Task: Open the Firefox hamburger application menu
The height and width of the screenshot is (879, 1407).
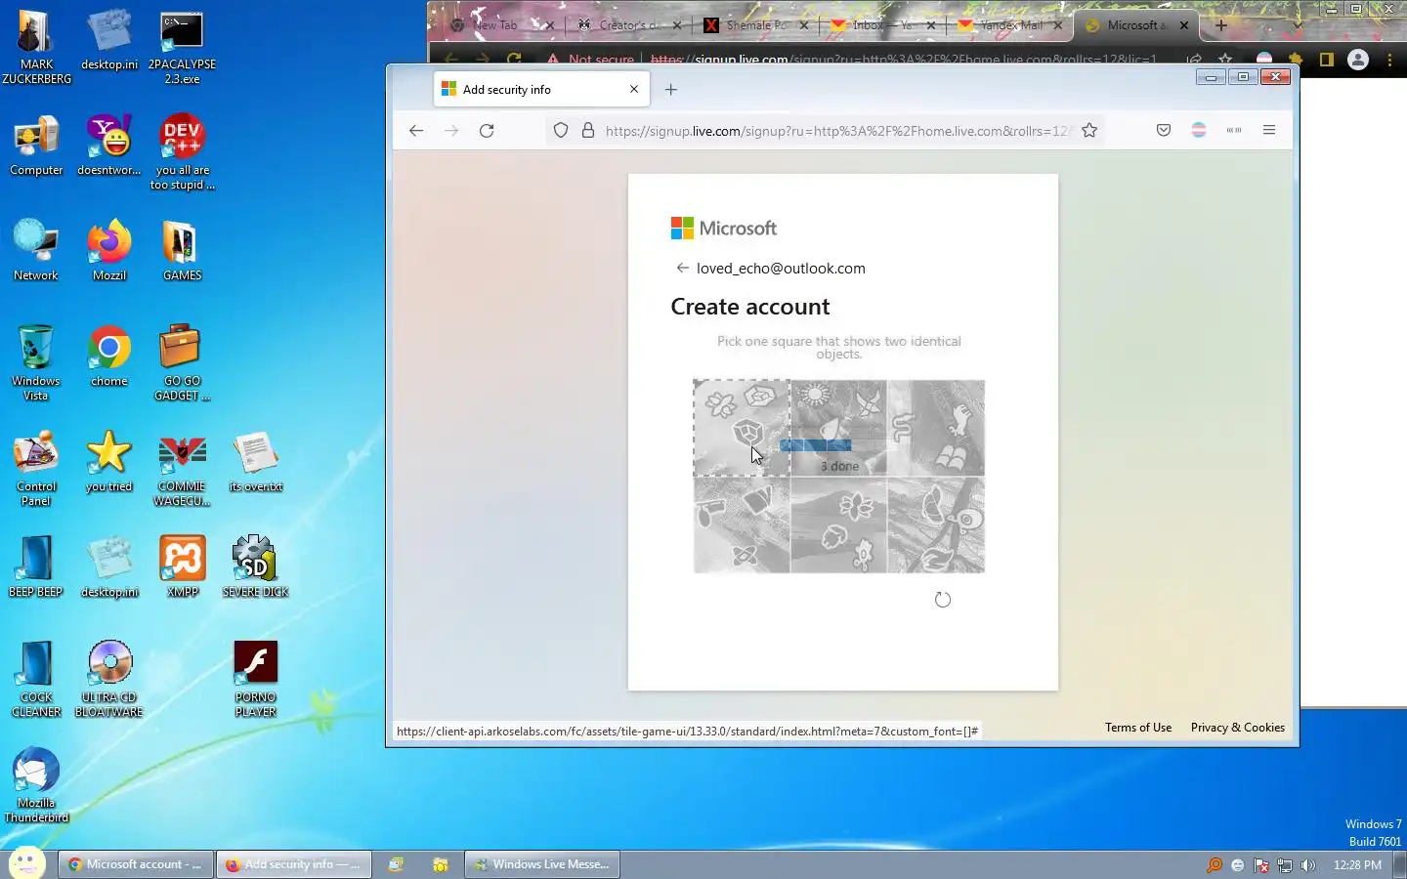Action: (1269, 130)
